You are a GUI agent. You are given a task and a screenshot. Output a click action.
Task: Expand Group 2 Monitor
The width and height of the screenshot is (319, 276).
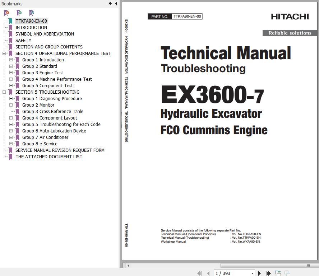pyautogui.click(x=11, y=105)
